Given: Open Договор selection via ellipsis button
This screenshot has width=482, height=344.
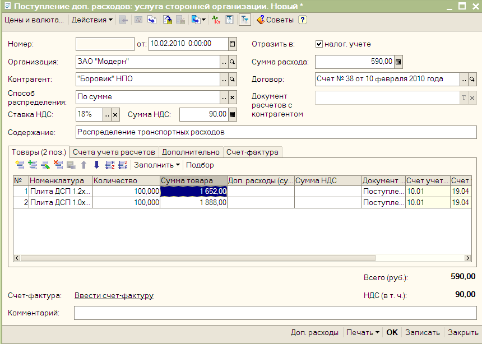Looking at the screenshot, I should click(x=464, y=80).
